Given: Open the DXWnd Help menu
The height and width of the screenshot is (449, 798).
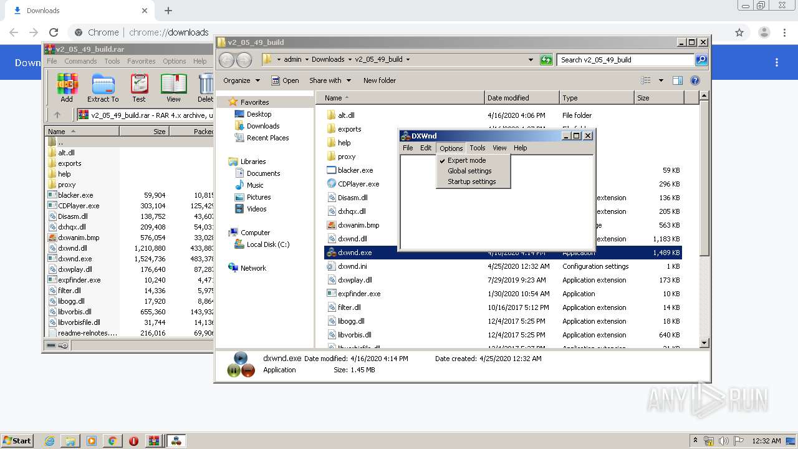Looking at the screenshot, I should (521, 148).
